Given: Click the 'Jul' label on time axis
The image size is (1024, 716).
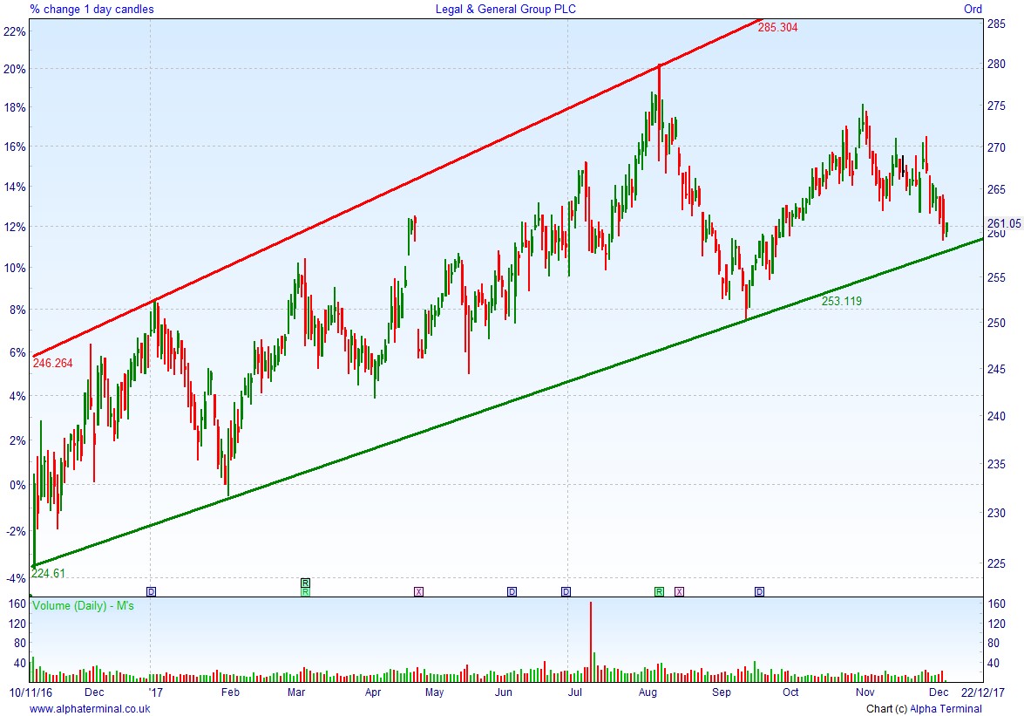Looking at the screenshot, I should [574, 692].
